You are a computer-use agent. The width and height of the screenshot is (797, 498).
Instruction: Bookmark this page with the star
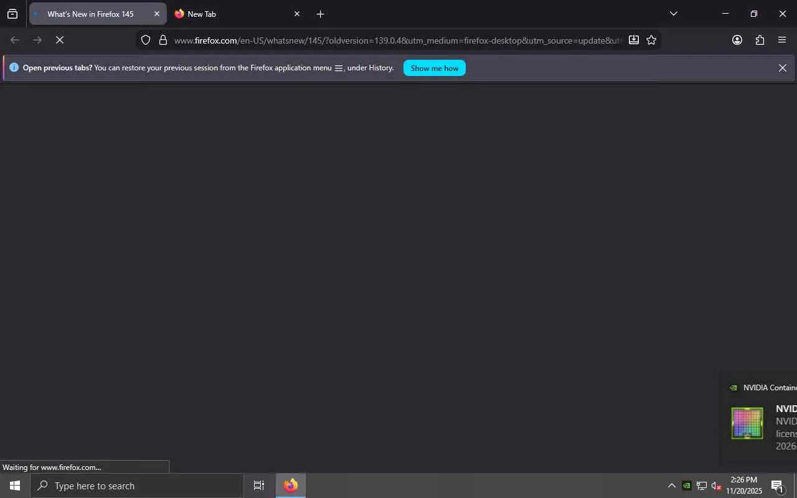click(x=651, y=40)
